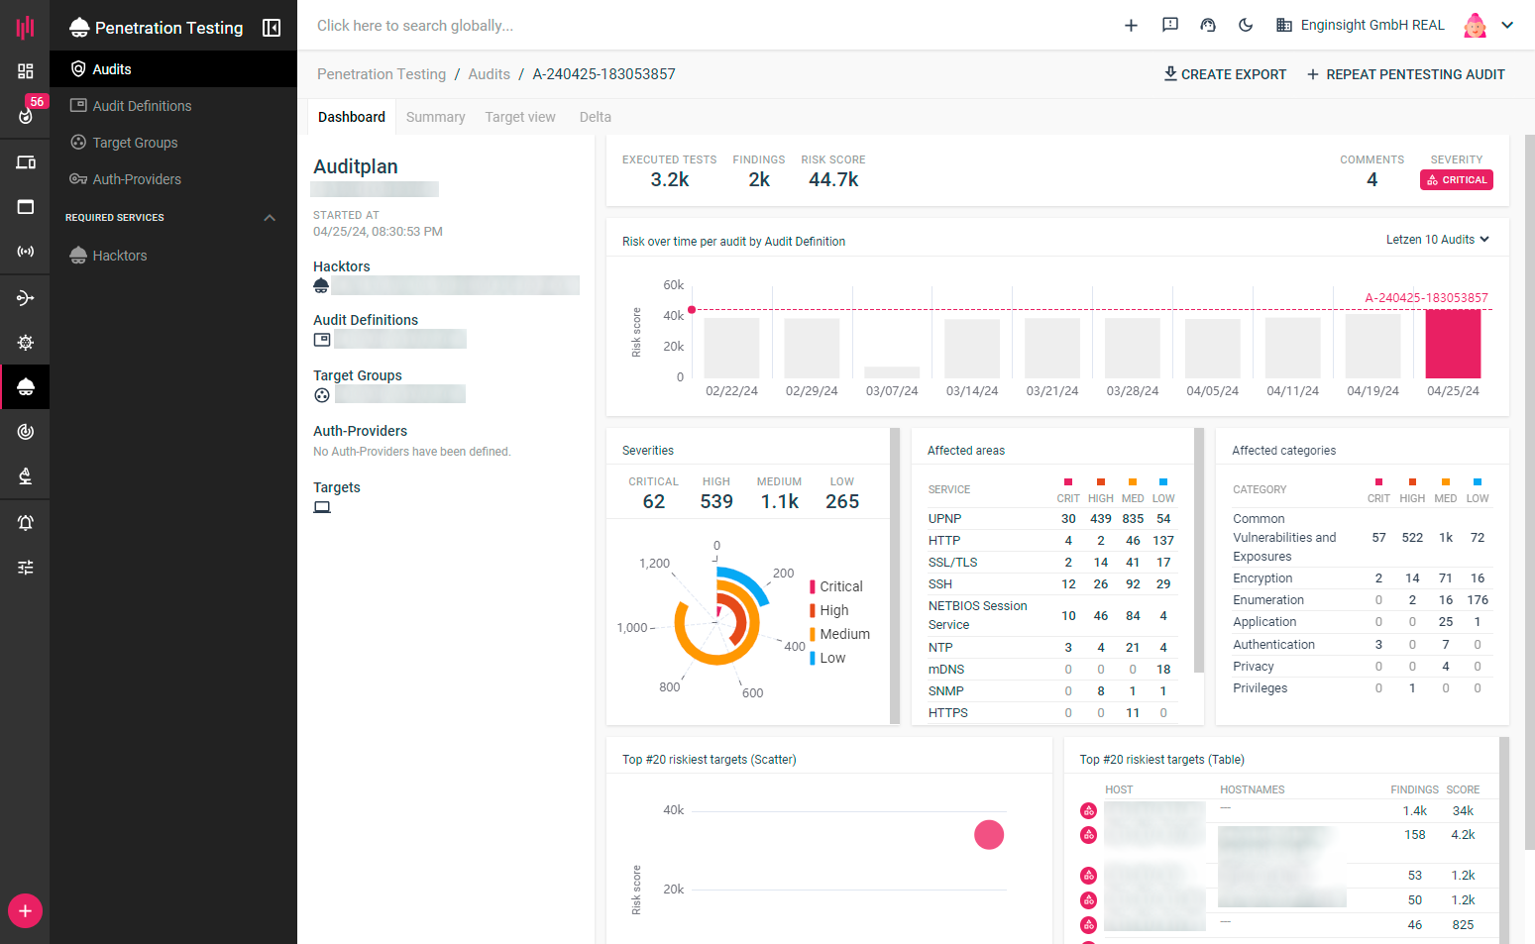Collapse the Required Services section

click(x=270, y=218)
